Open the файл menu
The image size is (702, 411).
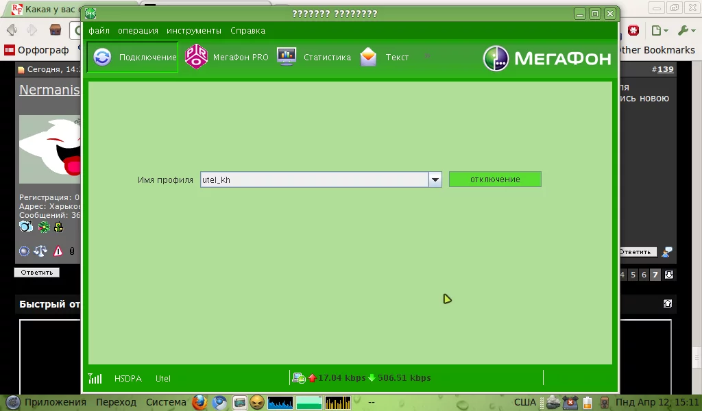coord(99,30)
